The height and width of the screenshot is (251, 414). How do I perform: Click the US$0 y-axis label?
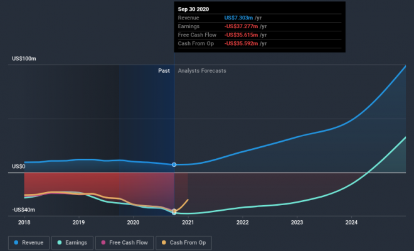pyautogui.click(x=19, y=167)
